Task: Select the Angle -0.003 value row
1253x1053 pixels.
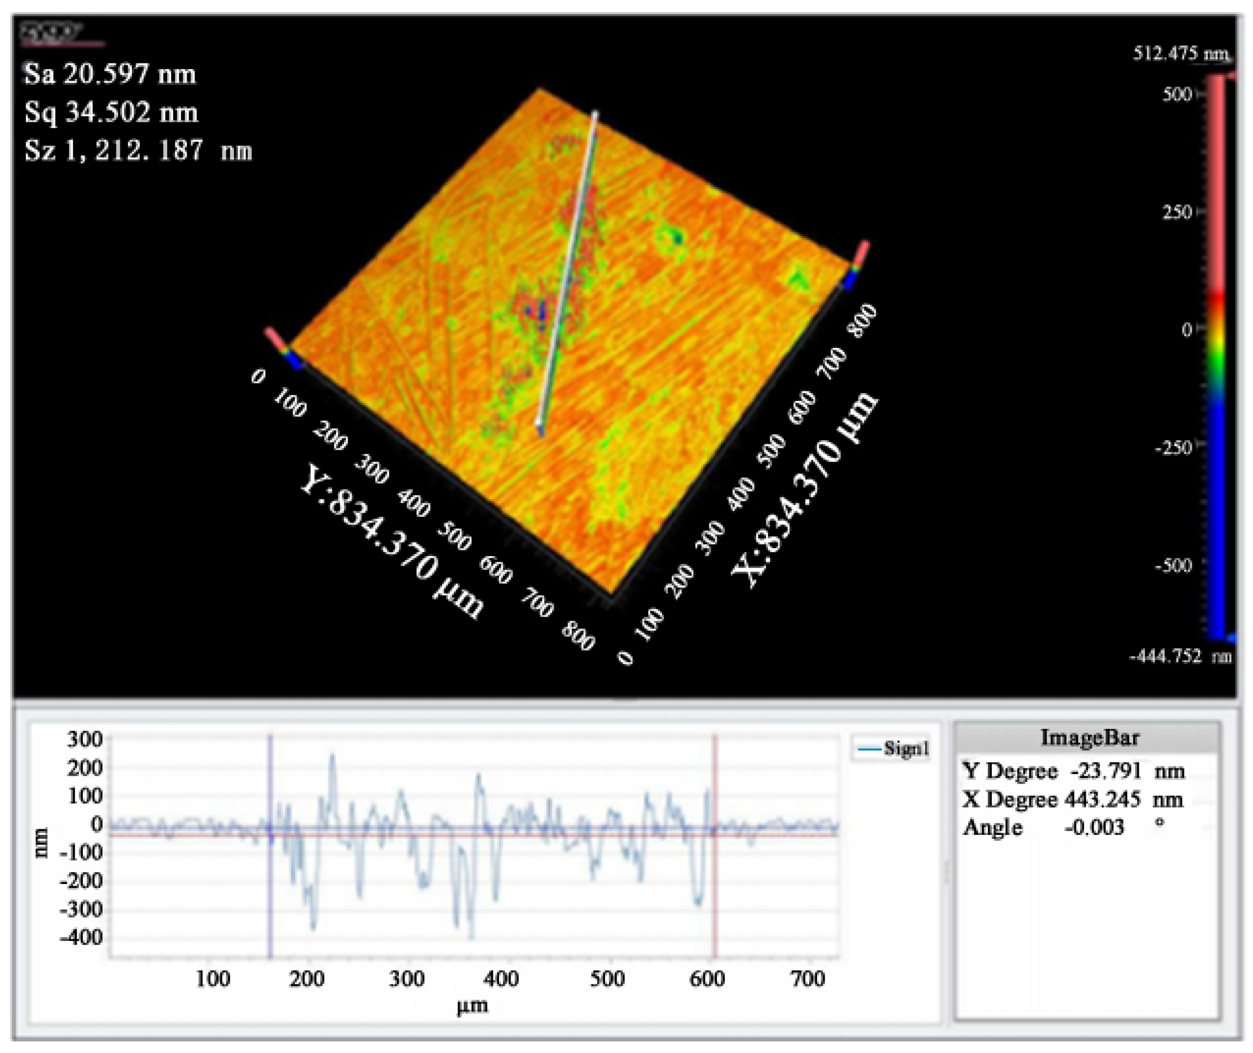Action: pyautogui.click(x=1062, y=827)
